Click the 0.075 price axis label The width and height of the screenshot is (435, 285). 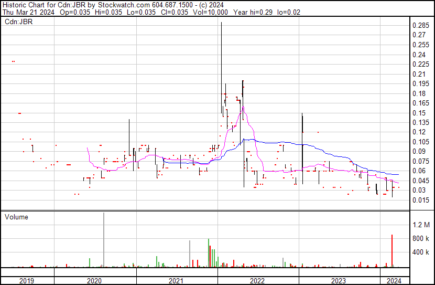point(421,161)
